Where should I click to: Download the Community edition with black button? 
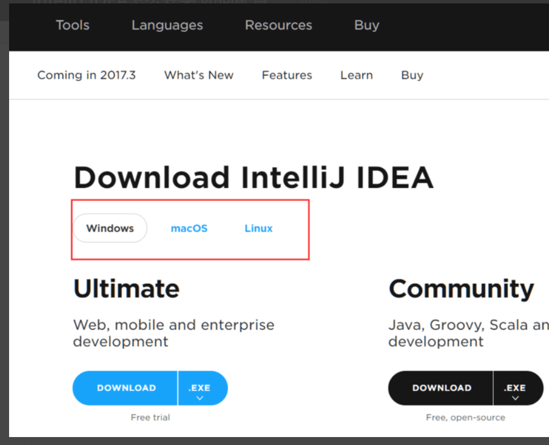point(441,388)
